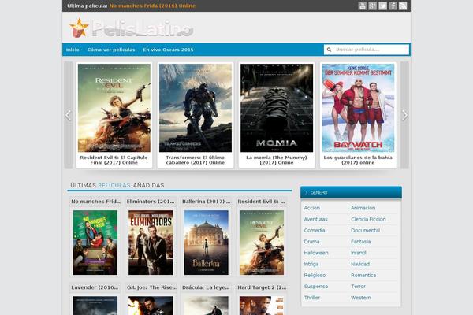Click 'Hard Target 2' title

click(262, 287)
